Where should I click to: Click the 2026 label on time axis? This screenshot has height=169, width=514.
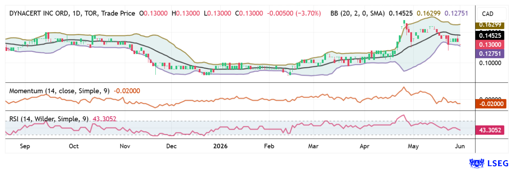[220, 146]
